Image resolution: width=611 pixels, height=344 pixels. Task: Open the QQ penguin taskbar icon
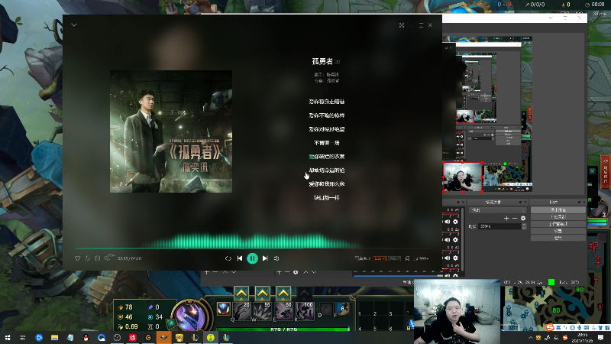coord(86,337)
